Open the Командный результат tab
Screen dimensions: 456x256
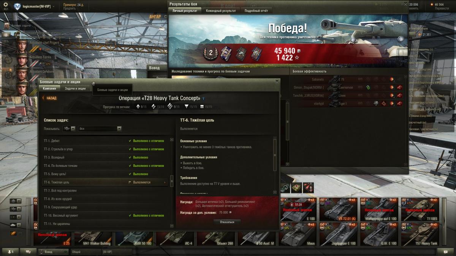pos(221,11)
